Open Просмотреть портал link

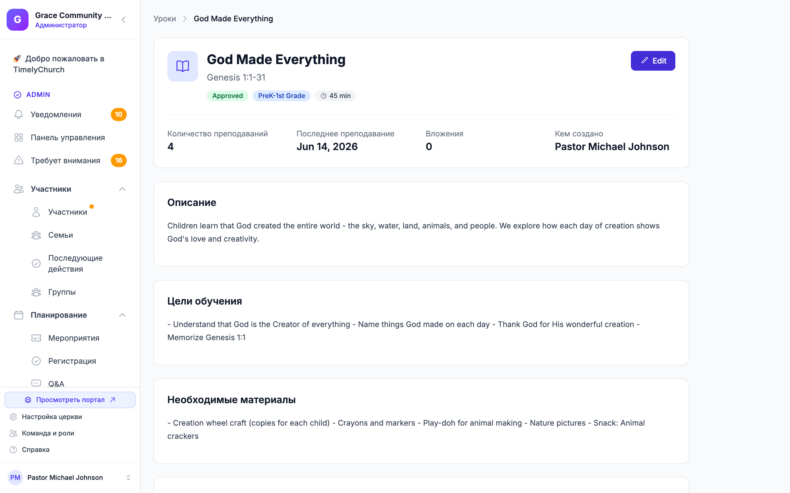70,400
